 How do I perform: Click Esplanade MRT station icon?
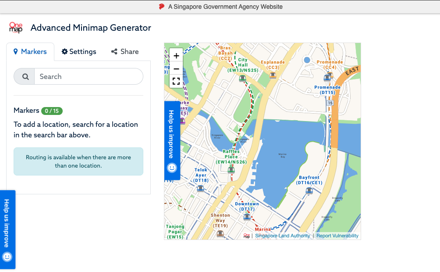[x=273, y=75]
